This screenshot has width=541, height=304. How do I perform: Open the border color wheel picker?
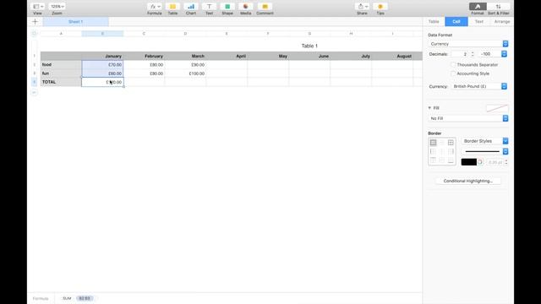pyautogui.click(x=480, y=162)
